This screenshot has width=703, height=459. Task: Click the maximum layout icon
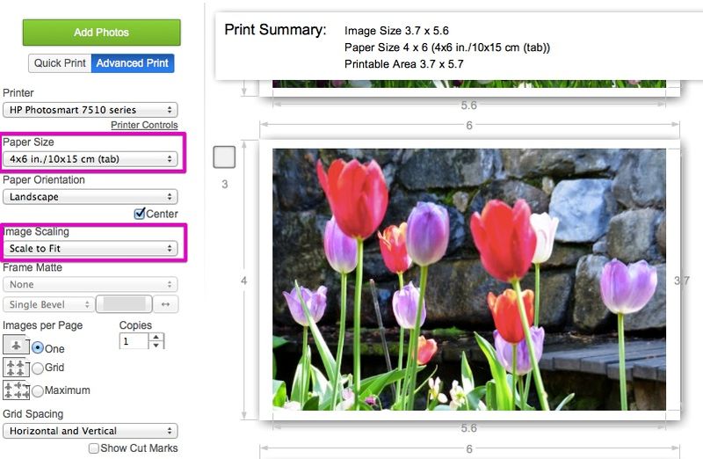16,390
